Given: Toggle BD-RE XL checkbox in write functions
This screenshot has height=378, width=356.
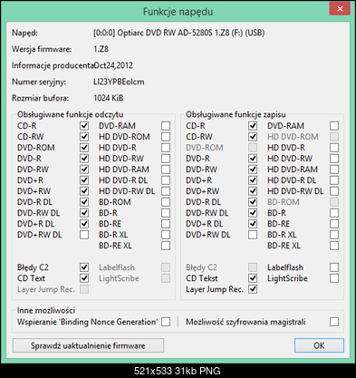Looking at the screenshot, I should 334,246.
